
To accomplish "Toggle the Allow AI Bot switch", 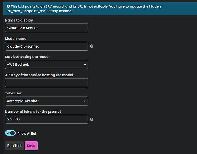I will click(10, 133).
